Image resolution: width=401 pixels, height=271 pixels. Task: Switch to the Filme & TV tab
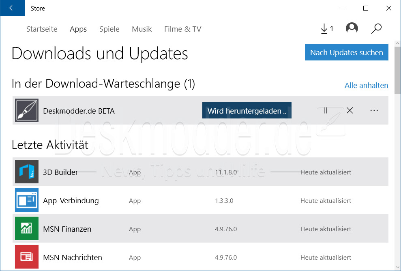[182, 29]
